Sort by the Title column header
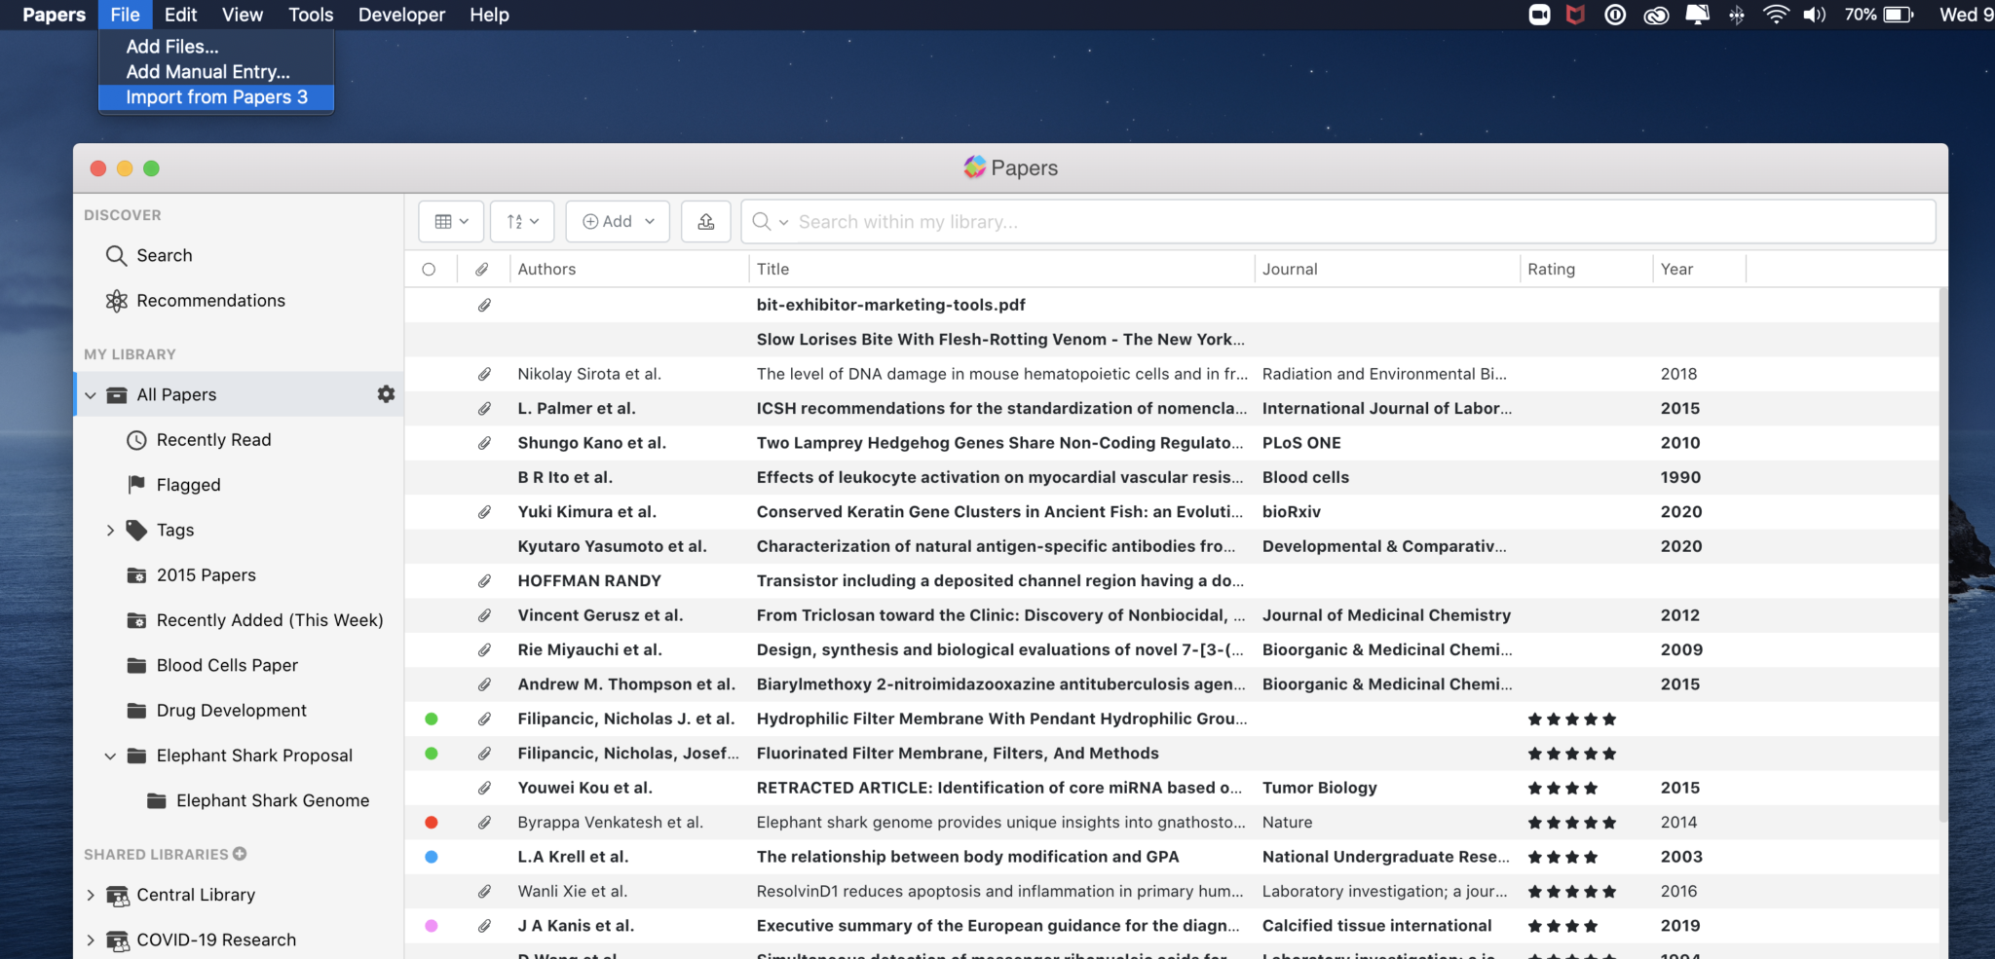 pyautogui.click(x=772, y=270)
